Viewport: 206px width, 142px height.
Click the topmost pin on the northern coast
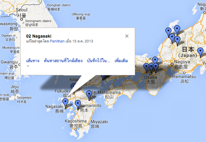pyautogui.click(x=177, y=30)
